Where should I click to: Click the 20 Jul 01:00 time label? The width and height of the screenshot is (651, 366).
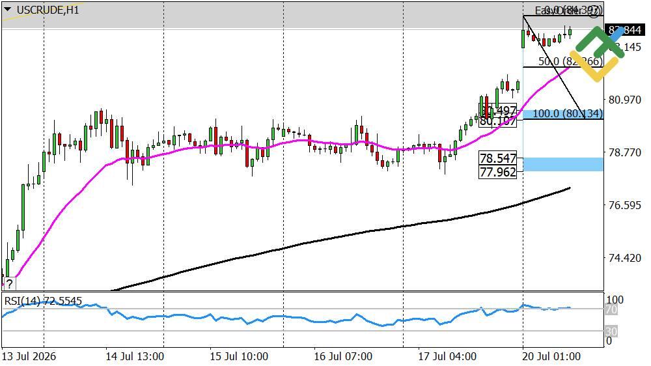click(x=551, y=356)
